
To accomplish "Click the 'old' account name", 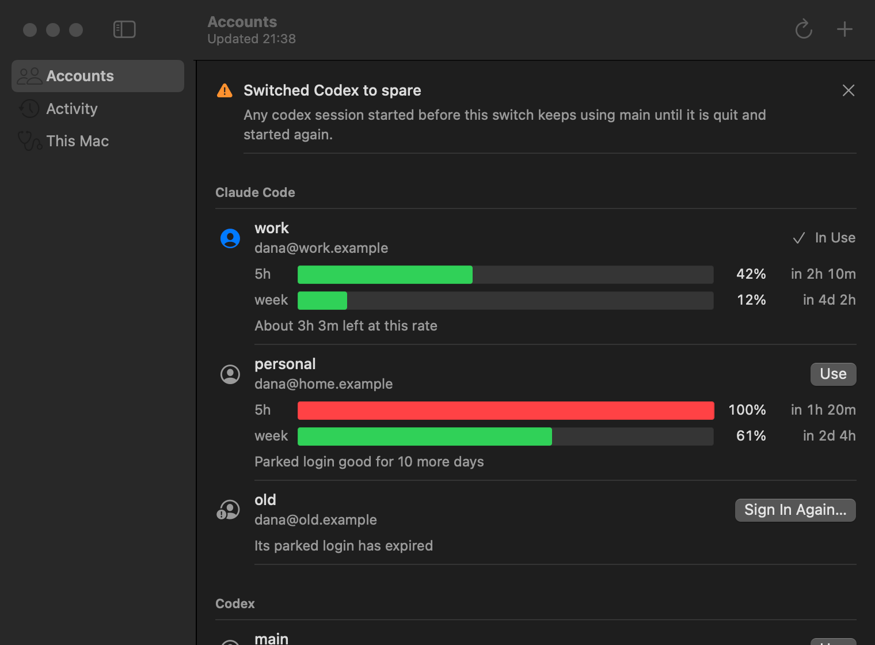I will coord(265,500).
